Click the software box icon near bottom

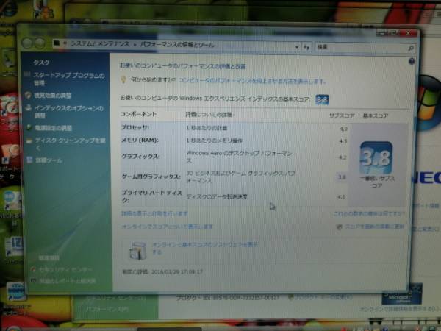137,250
